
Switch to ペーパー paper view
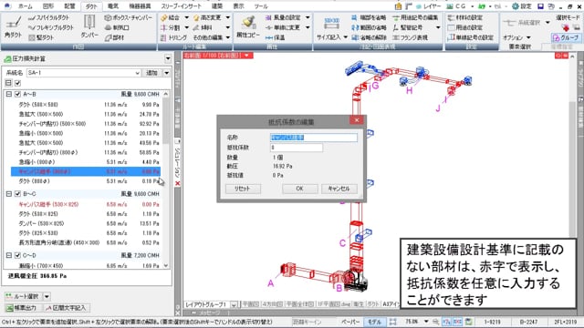pyautogui.click(x=350, y=322)
